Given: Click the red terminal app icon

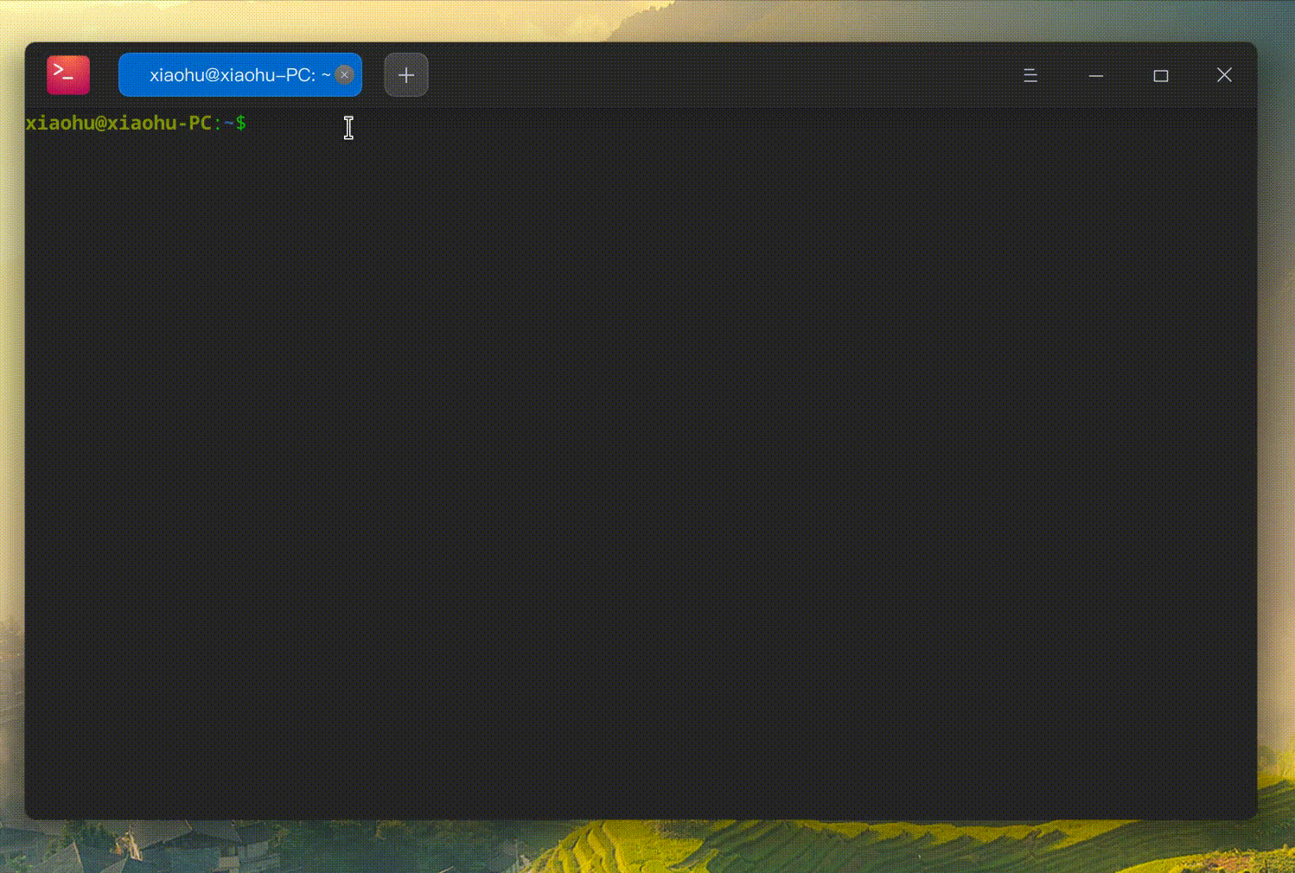Looking at the screenshot, I should (68, 74).
